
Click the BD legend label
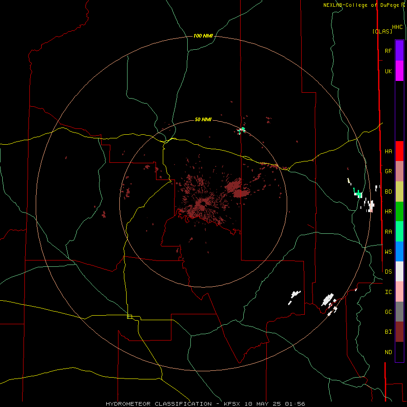click(388, 192)
